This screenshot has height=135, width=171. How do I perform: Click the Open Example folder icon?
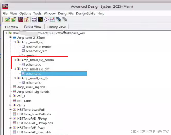[x=27, y=20]
